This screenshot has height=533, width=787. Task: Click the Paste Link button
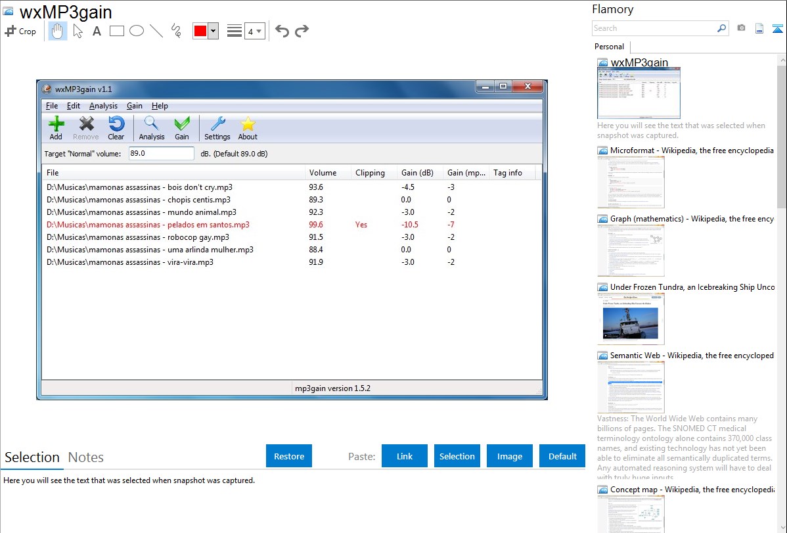tap(405, 456)
